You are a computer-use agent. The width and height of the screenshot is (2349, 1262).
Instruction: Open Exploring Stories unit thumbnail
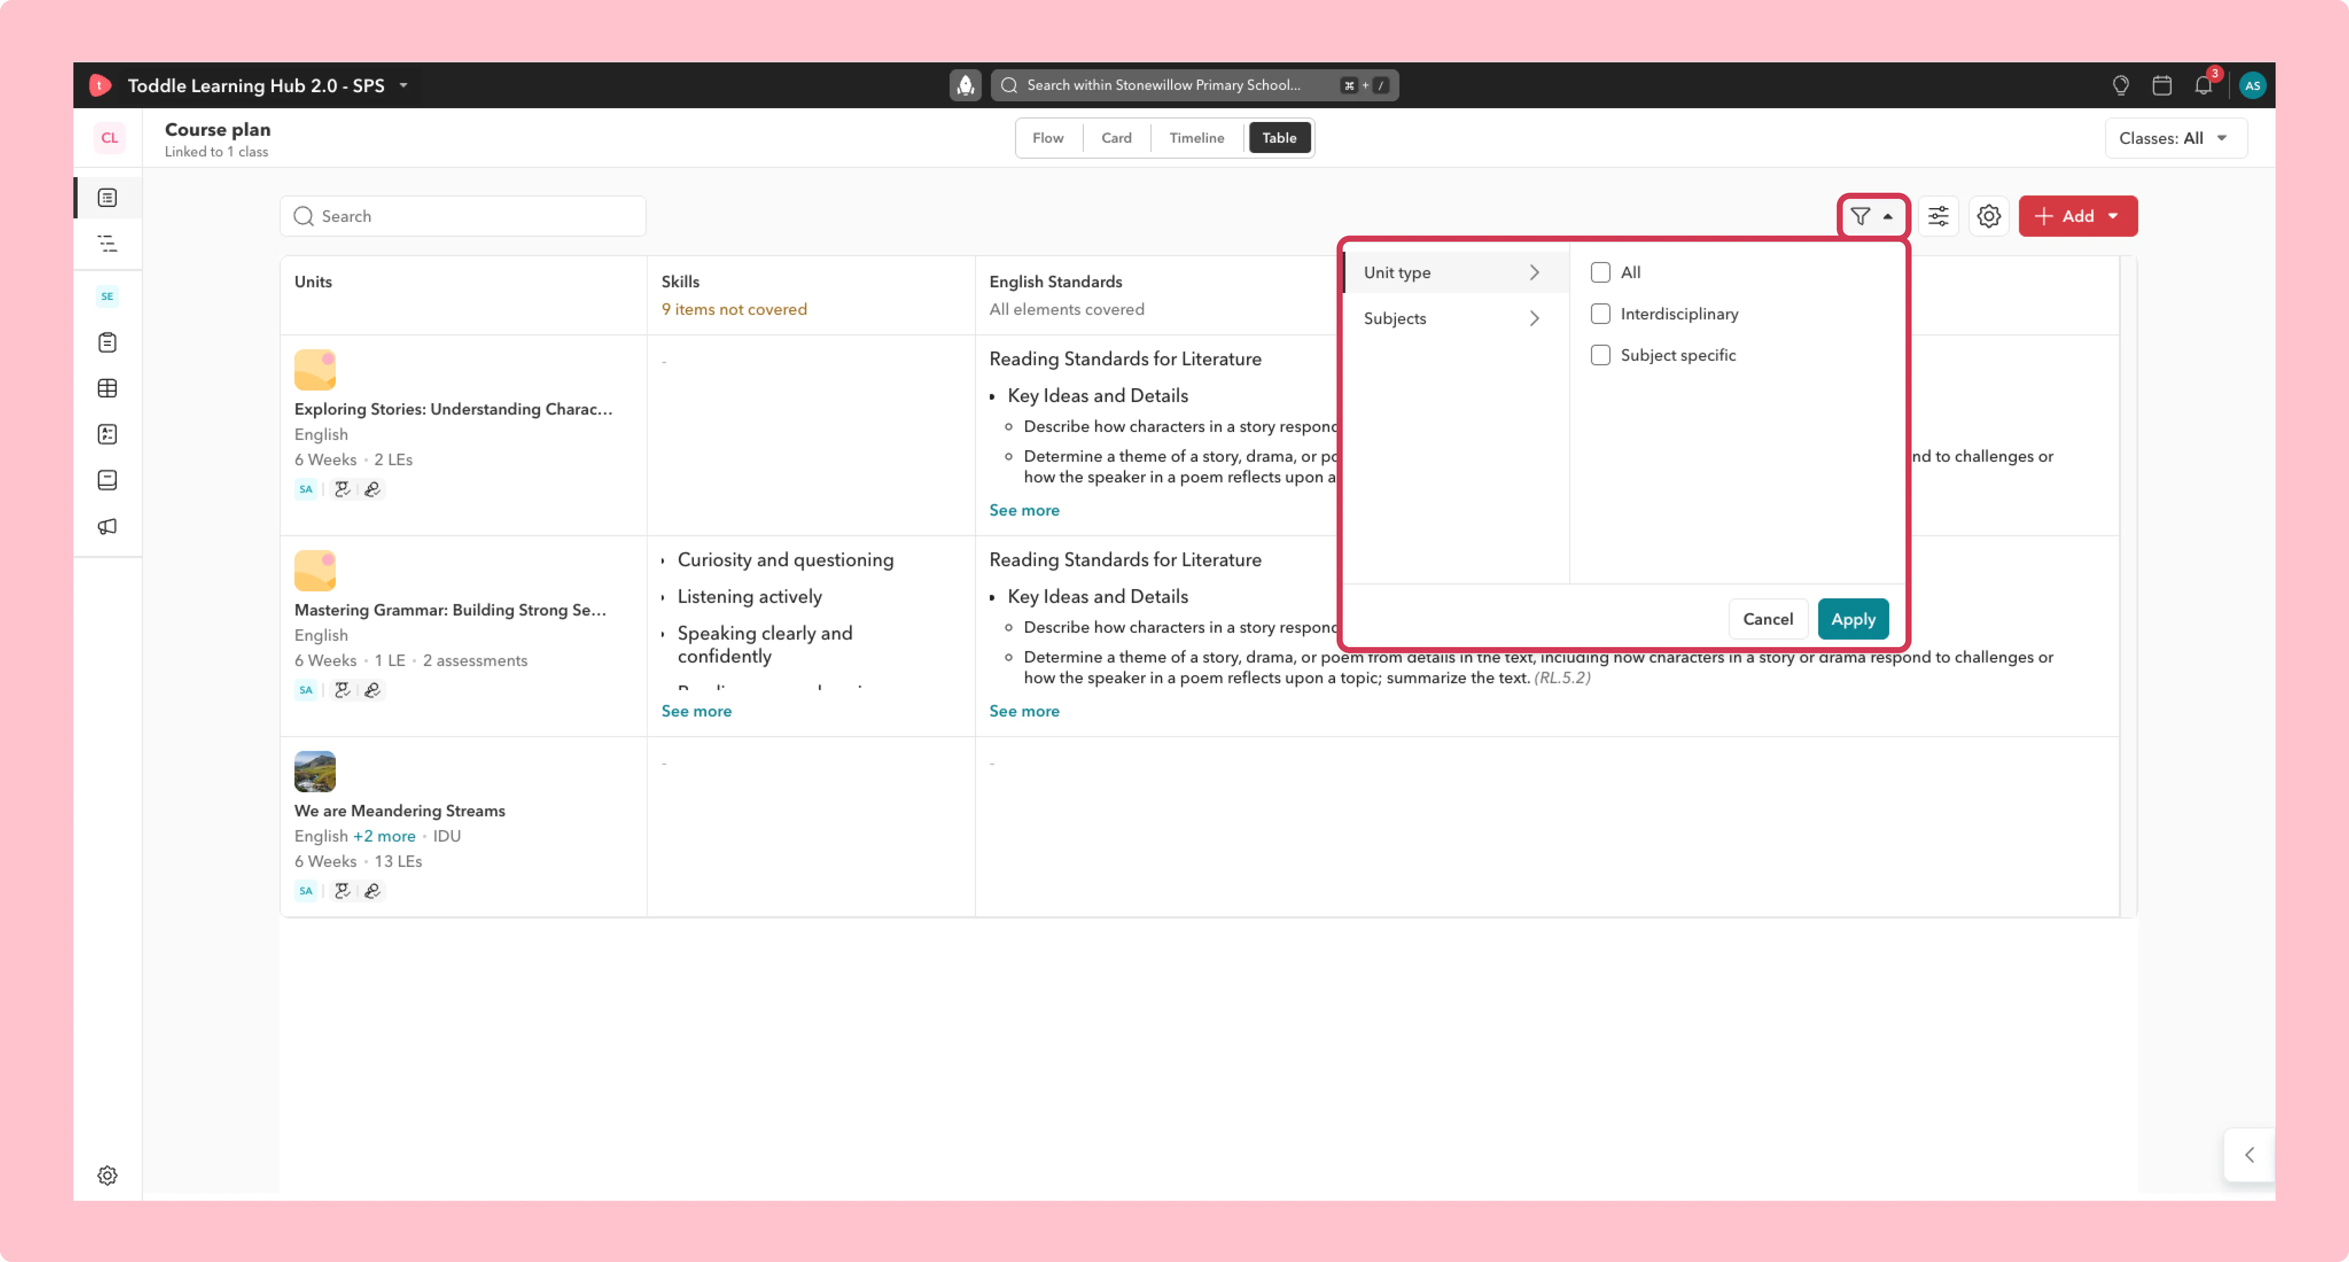coord(315,370)
